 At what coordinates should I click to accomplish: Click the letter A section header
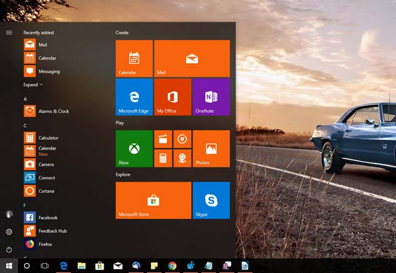(x=26, y=98)
